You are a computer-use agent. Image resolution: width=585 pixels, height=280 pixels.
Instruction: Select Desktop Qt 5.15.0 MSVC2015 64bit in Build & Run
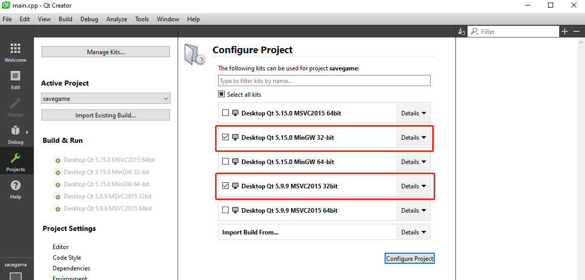pyautogui.click(x=109, y=160)
